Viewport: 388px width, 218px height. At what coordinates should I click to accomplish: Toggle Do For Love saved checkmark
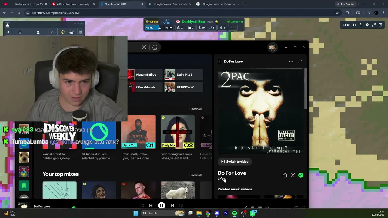coord(301,175)
